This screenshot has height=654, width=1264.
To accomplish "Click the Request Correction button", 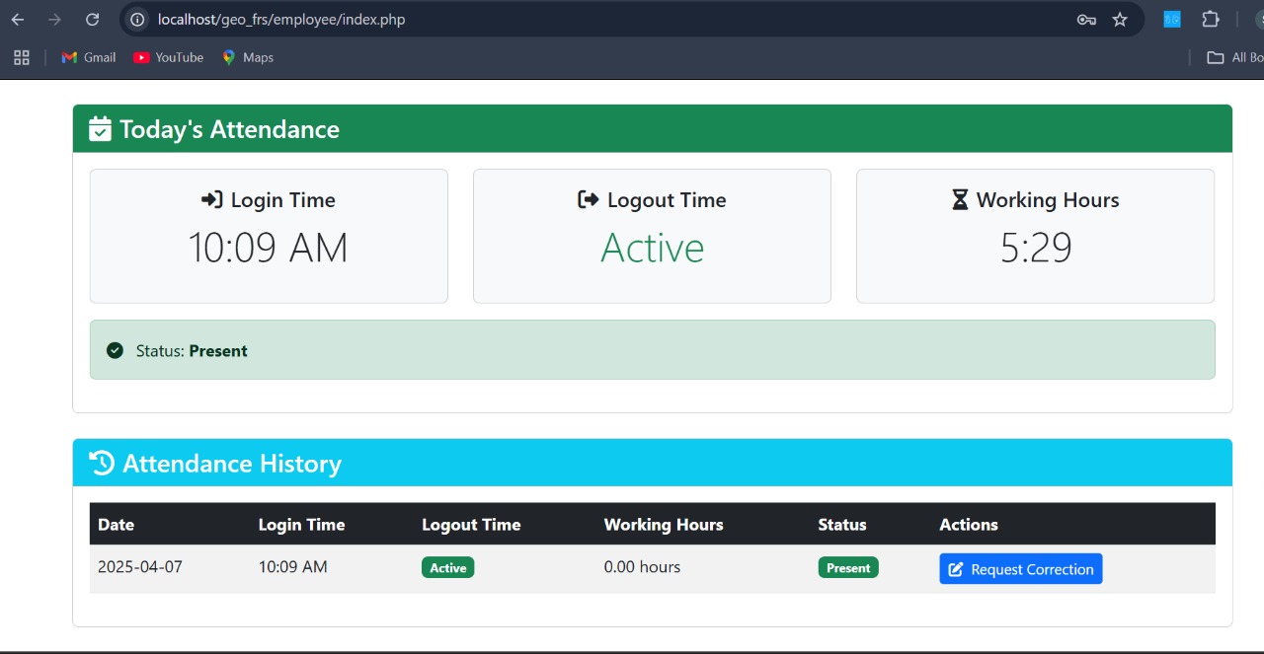I will (x=1020, y=568).
